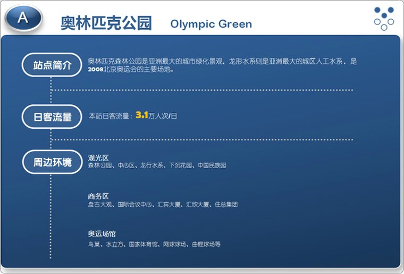Click the line starting 盘古大观

pos(163,204)
